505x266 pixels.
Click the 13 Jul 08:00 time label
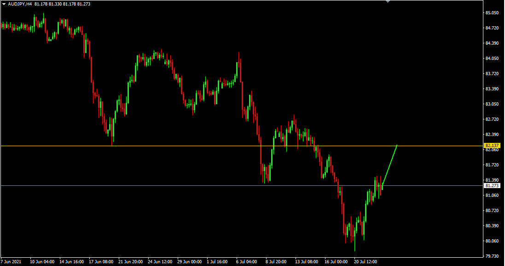click(307, 262)
